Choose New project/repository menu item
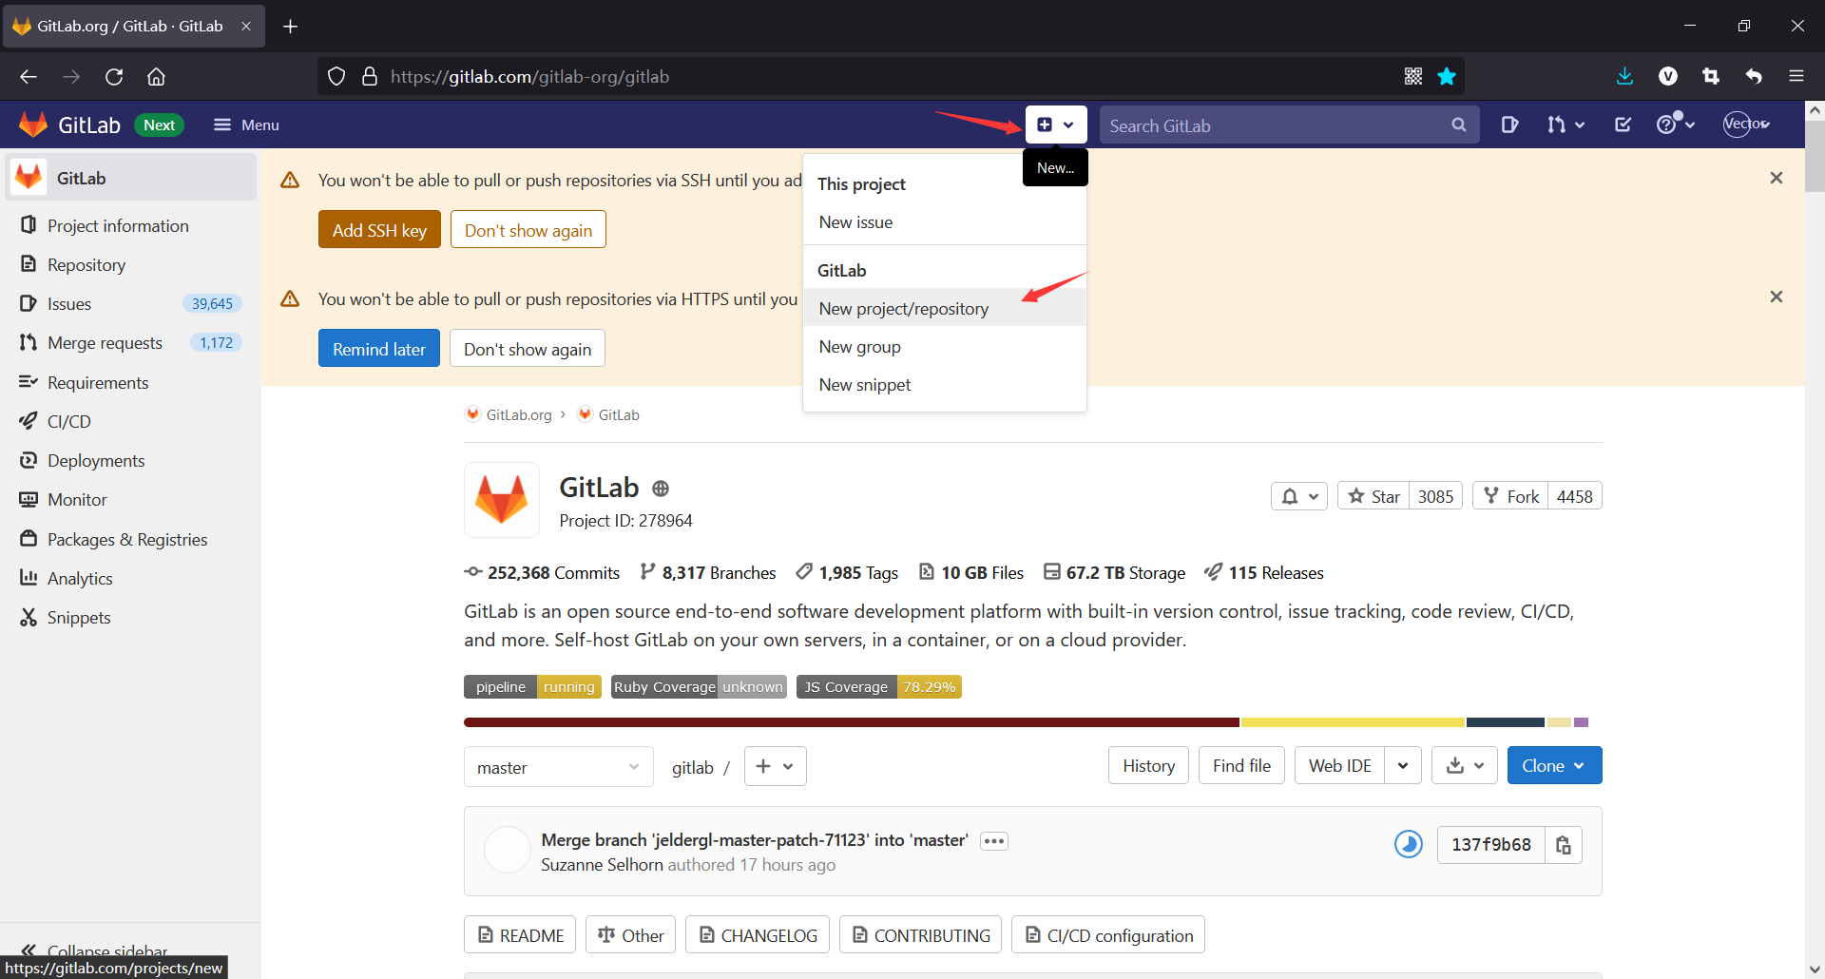The image size is (1825, 979). pyautogui.click(x=945, y=308)
